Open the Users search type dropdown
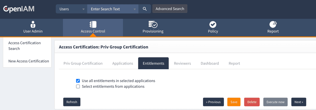 (71, 9)
